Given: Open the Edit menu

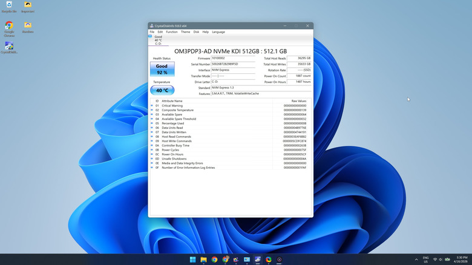Looking at the screenshot, I should click(x=160, y=32).
